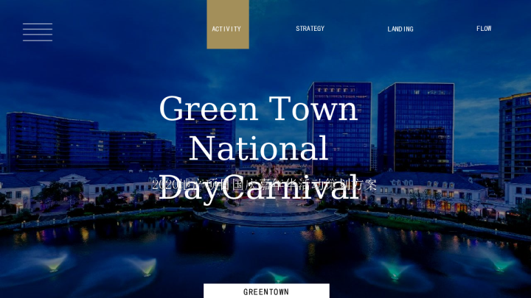This screenshot has height=298, width=531.
Task: Open the hamburger menu icon
Action: (37, 32)
